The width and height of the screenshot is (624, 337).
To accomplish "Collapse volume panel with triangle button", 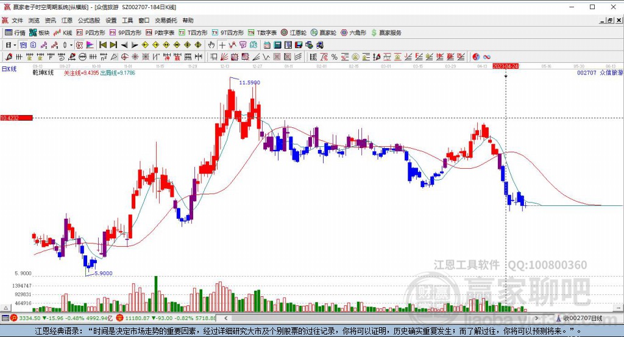I will point(6,308).
